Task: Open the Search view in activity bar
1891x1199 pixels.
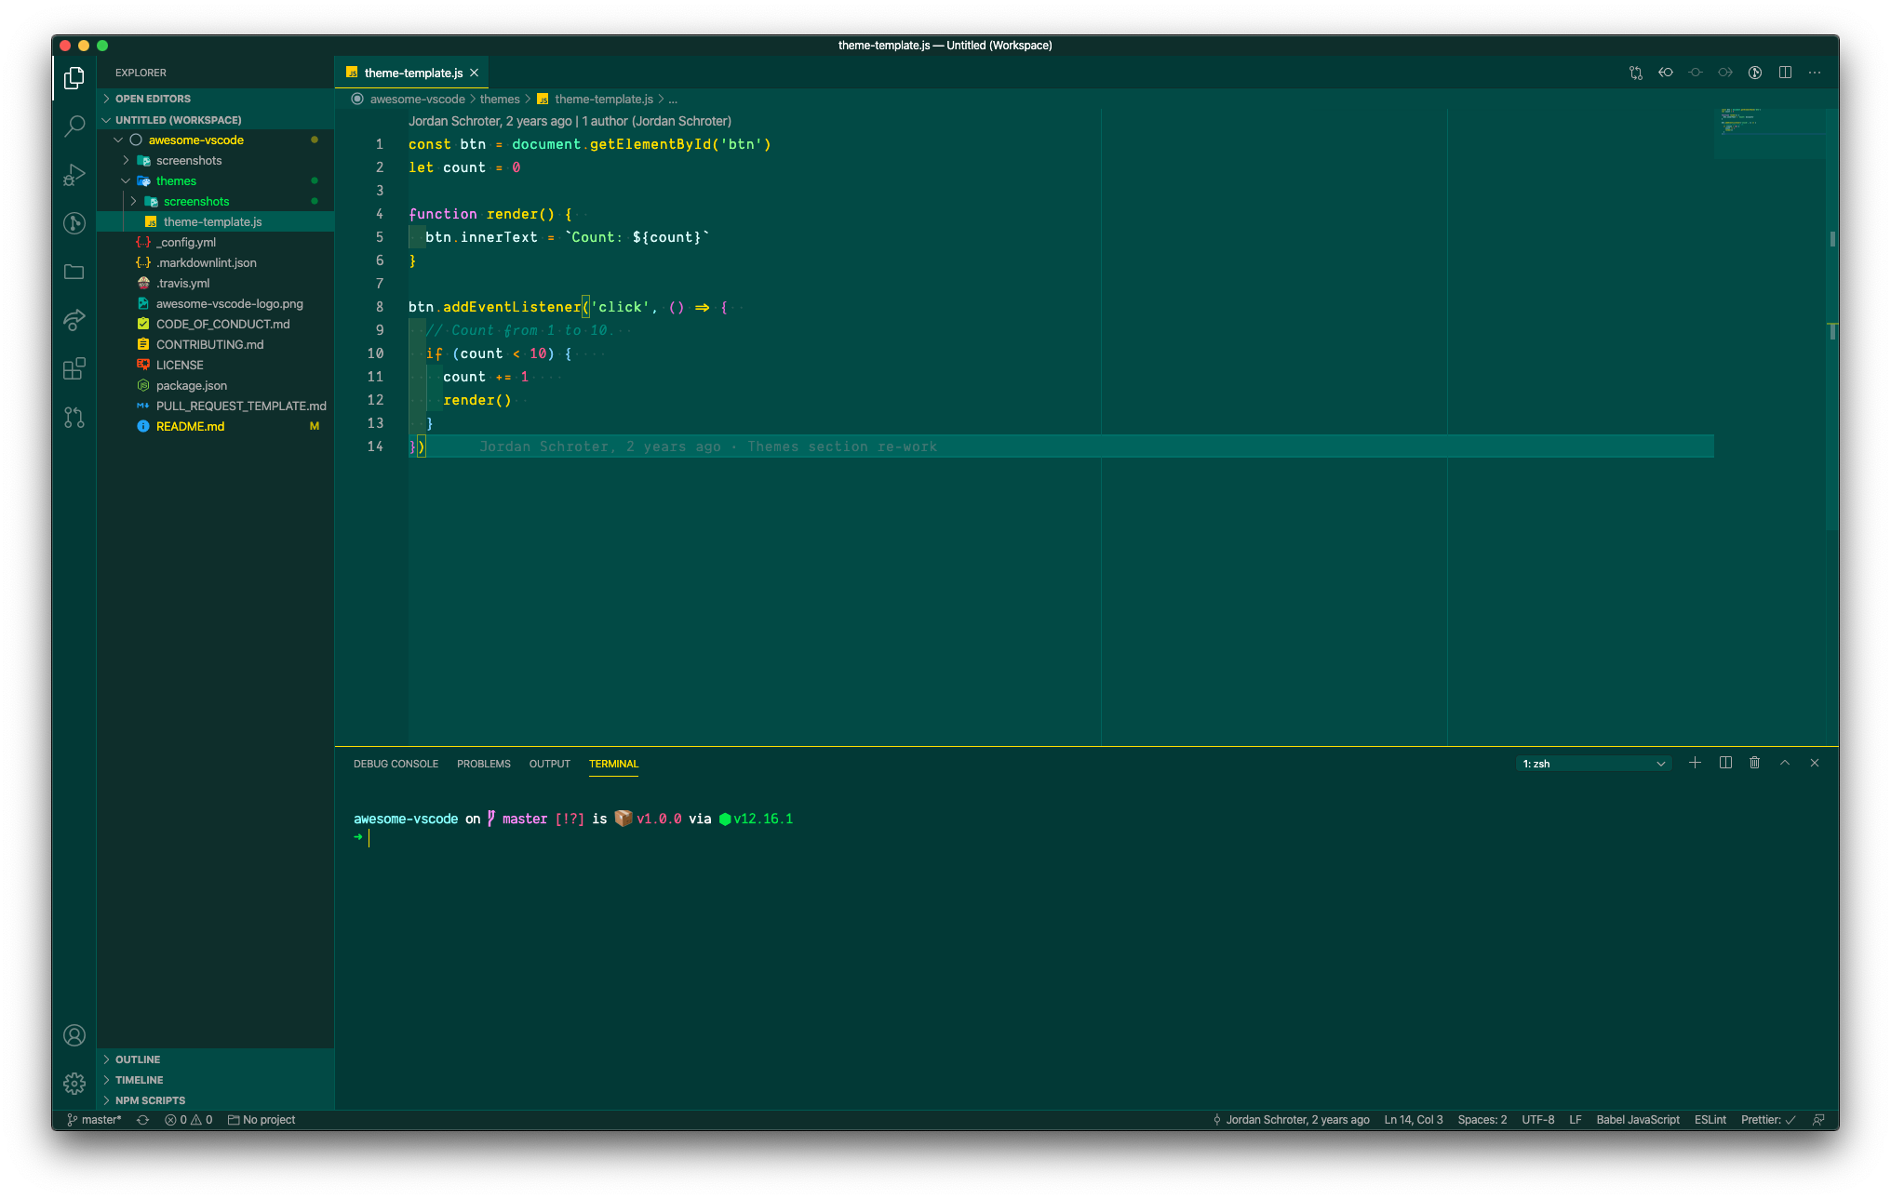Action: pyautogui.click(x=74, y=126)
